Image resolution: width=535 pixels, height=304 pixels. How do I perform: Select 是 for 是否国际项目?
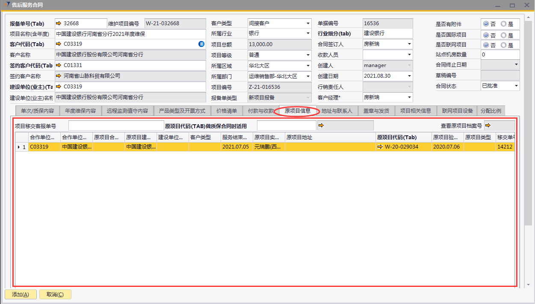503,35
